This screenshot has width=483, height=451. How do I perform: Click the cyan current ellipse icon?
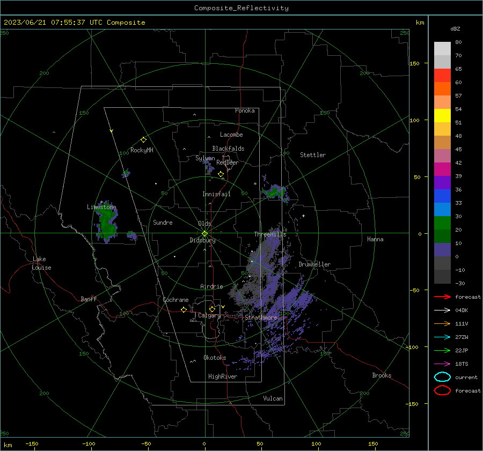(x=442, y=377)
